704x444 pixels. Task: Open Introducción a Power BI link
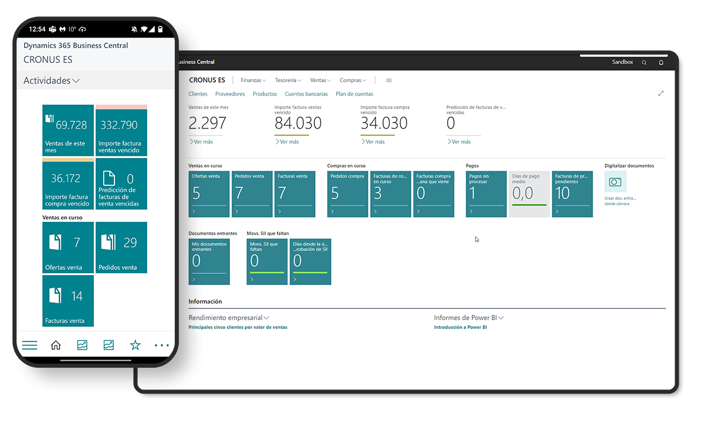coord(461,327)
